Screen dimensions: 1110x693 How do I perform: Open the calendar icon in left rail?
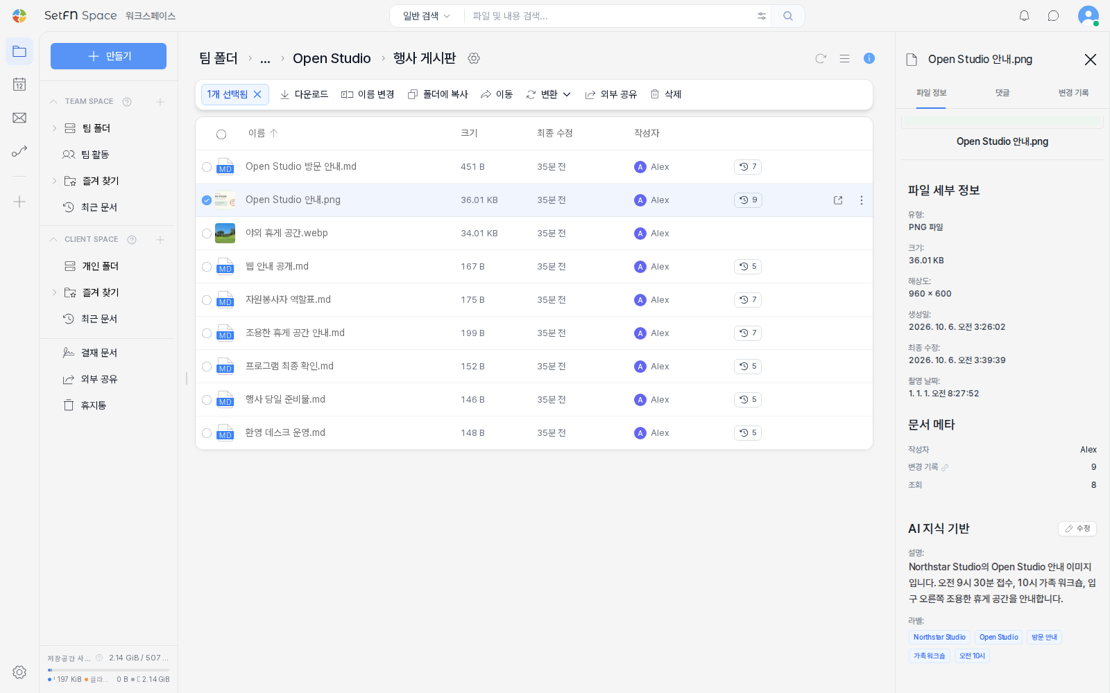pyautogui.click(x=19, y=85)
